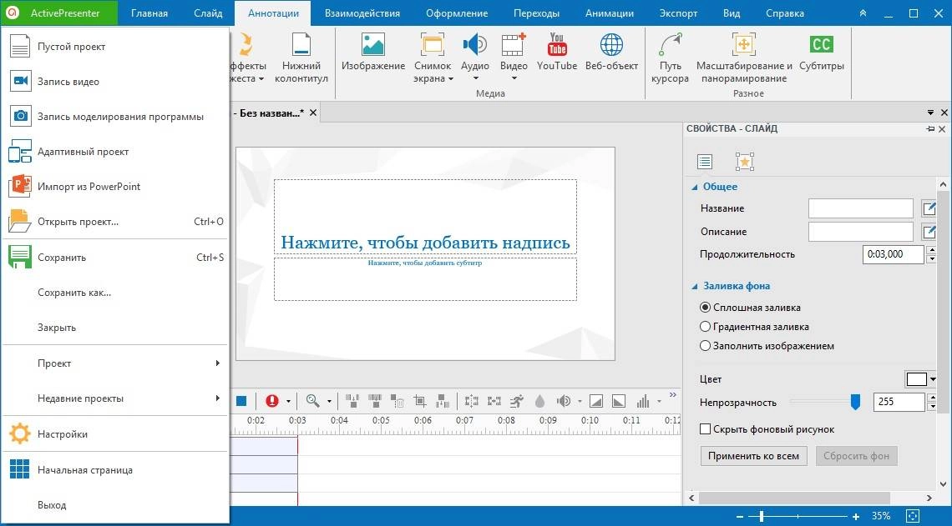Click the Продолжительность duration field
Image resolution: width=952 pixels, height=526 pixels.
[893, 254]
